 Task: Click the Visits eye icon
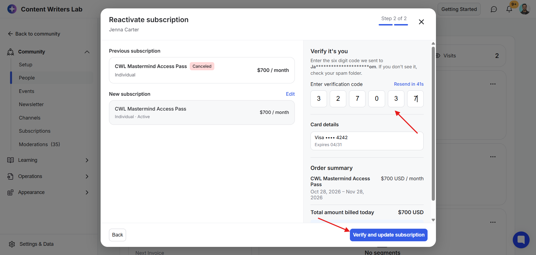pos(438,56)
